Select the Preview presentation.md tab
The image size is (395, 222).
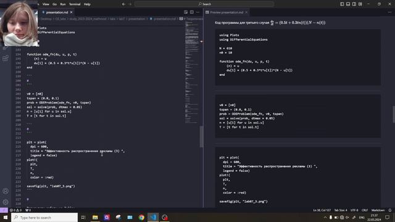(227, 12)
